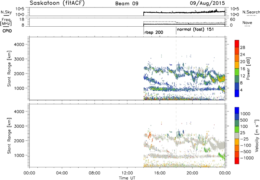Screen dimensions: 260x180
Task: Click the 'Saskatoon (fitACF)' title text
Action: [57, 3]
